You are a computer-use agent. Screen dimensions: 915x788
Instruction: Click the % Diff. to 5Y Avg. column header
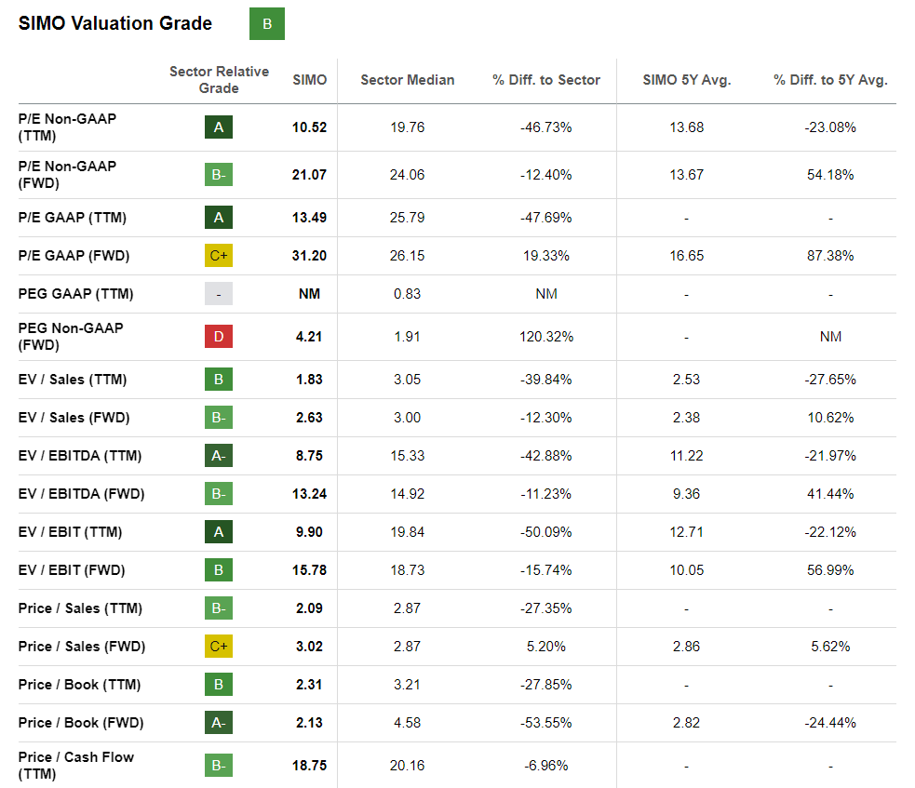[830, 80]
